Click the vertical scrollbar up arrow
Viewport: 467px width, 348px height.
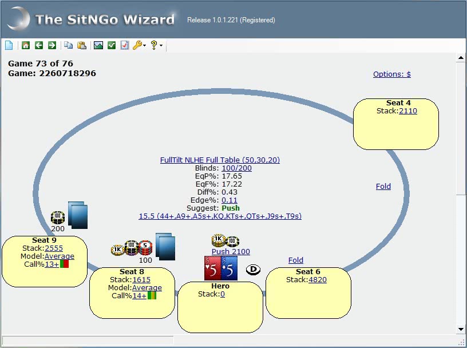[461, 58]
